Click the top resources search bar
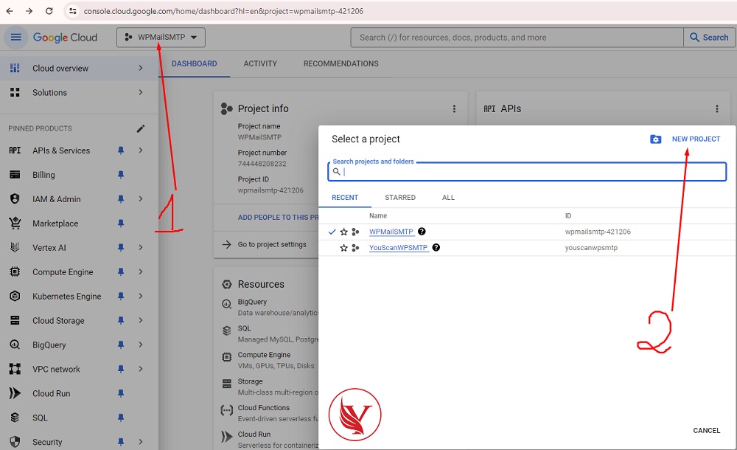Screen dimensions: 737x450 click(x=517, y=38)
